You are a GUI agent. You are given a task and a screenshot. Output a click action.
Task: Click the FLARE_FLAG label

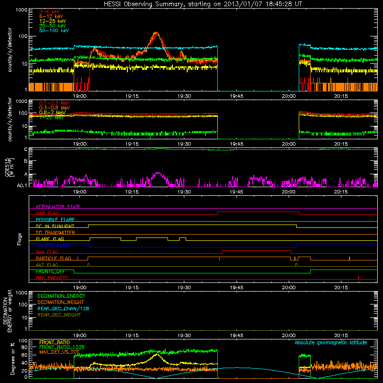click(x=50, y=239)
